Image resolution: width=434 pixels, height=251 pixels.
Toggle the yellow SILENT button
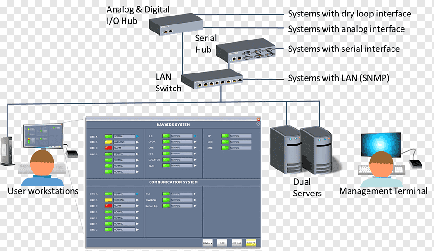point(251,243)
